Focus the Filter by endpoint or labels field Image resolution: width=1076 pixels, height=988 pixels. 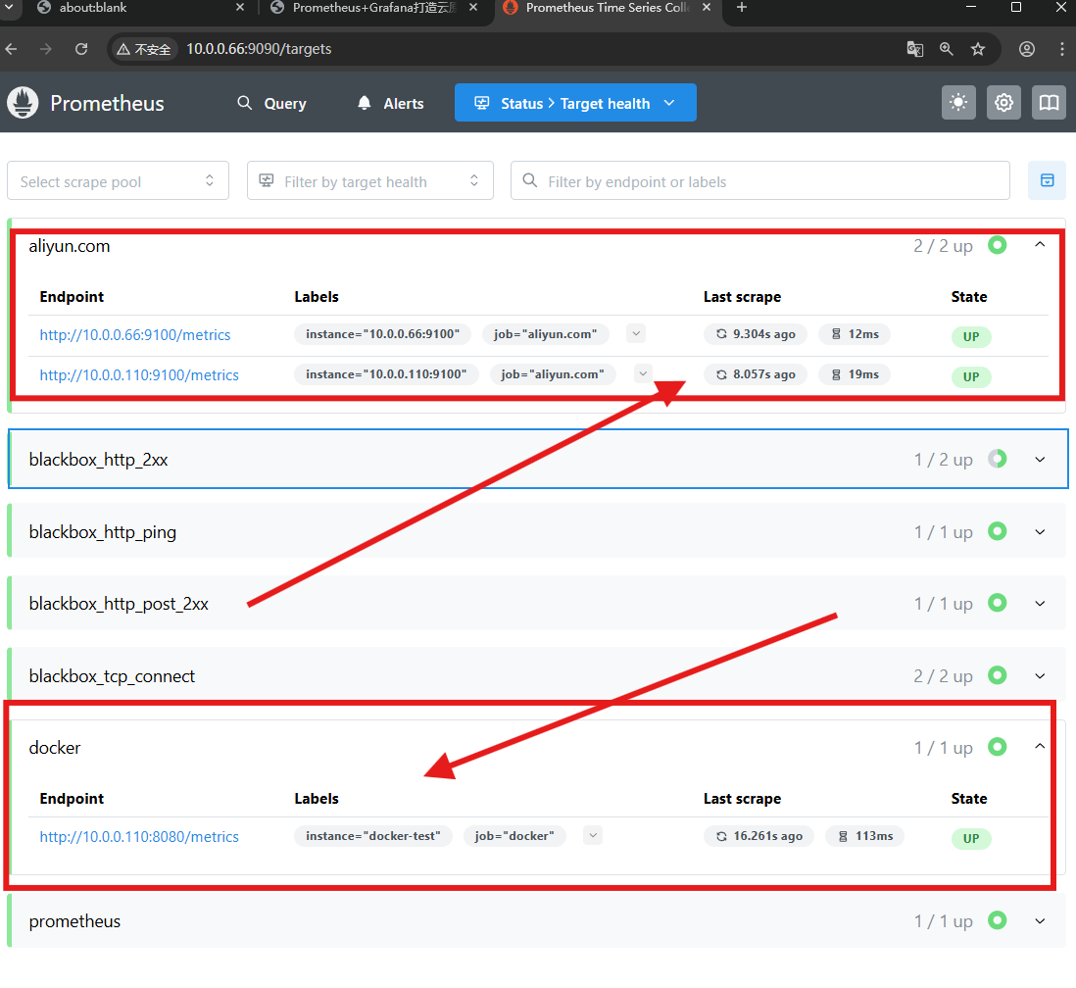coord(760,181)
